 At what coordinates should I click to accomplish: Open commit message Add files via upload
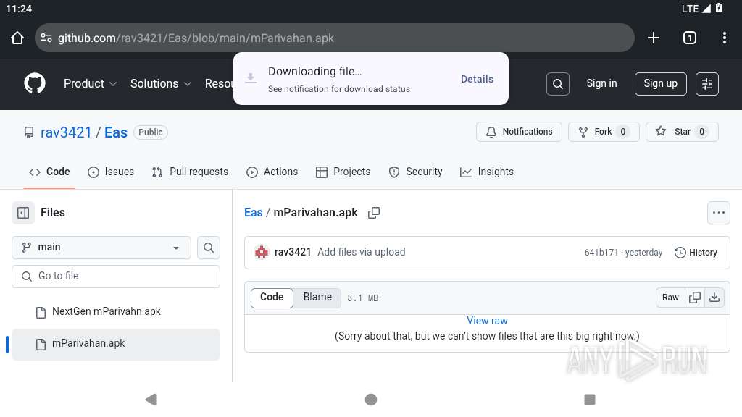click(x=361, y=252)
